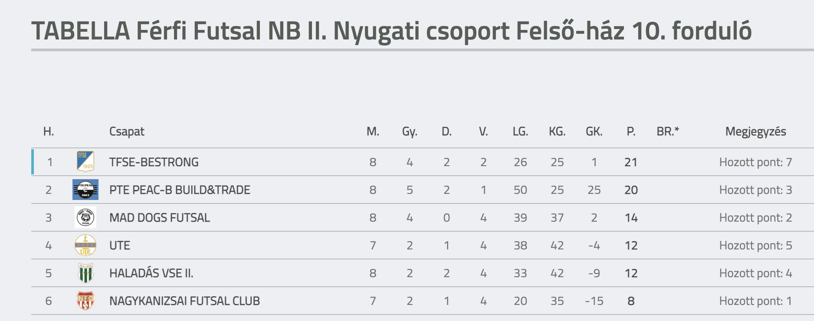814x321 pixels.
Task: Click TFSE-Bestrong's 21 points value
Action: (x=631, y=162)
